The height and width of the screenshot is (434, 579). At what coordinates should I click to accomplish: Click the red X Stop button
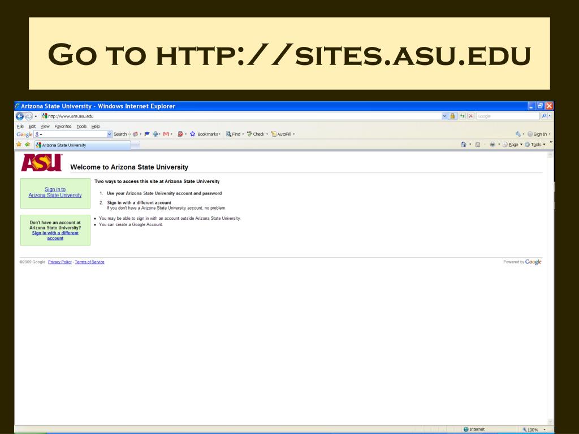pos(471,116)
